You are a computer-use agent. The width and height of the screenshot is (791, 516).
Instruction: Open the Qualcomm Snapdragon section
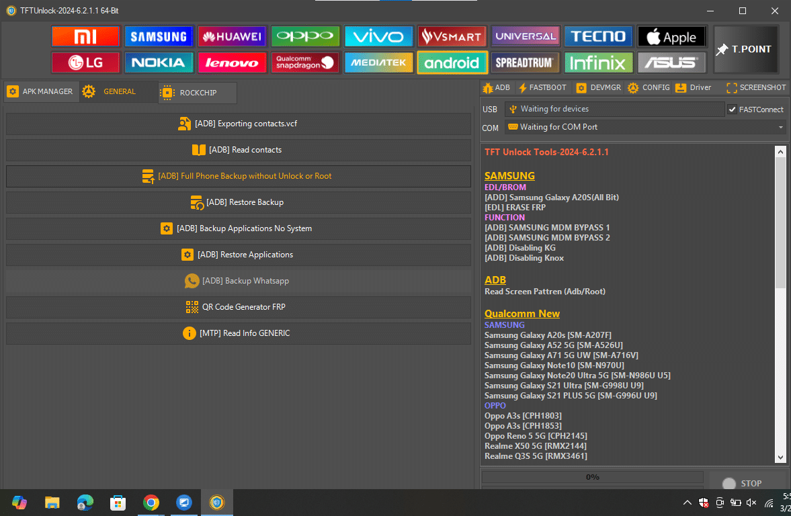click(x=305, y=62)
